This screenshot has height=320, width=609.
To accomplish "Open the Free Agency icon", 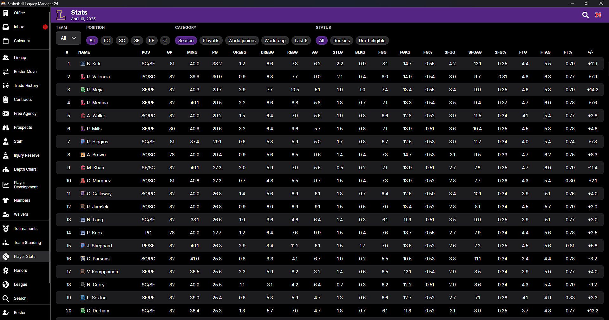I will (6, 114).
